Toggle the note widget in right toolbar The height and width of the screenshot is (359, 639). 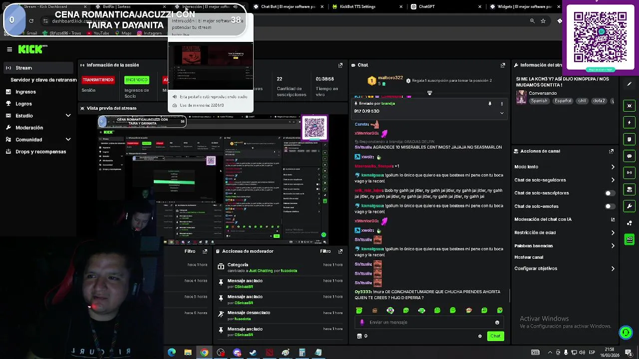tap(630, 139)
